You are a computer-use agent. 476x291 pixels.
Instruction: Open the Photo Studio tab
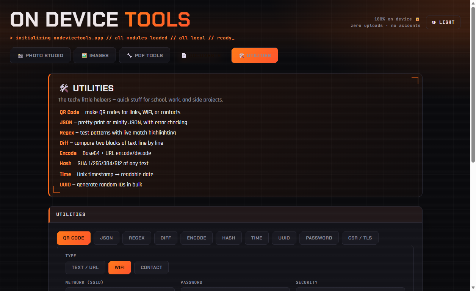click(40, 55)
